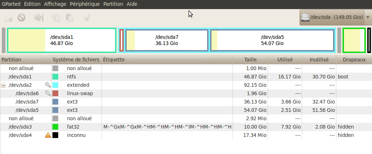Click the Apply operations checkmark icon

pos(87,17)
